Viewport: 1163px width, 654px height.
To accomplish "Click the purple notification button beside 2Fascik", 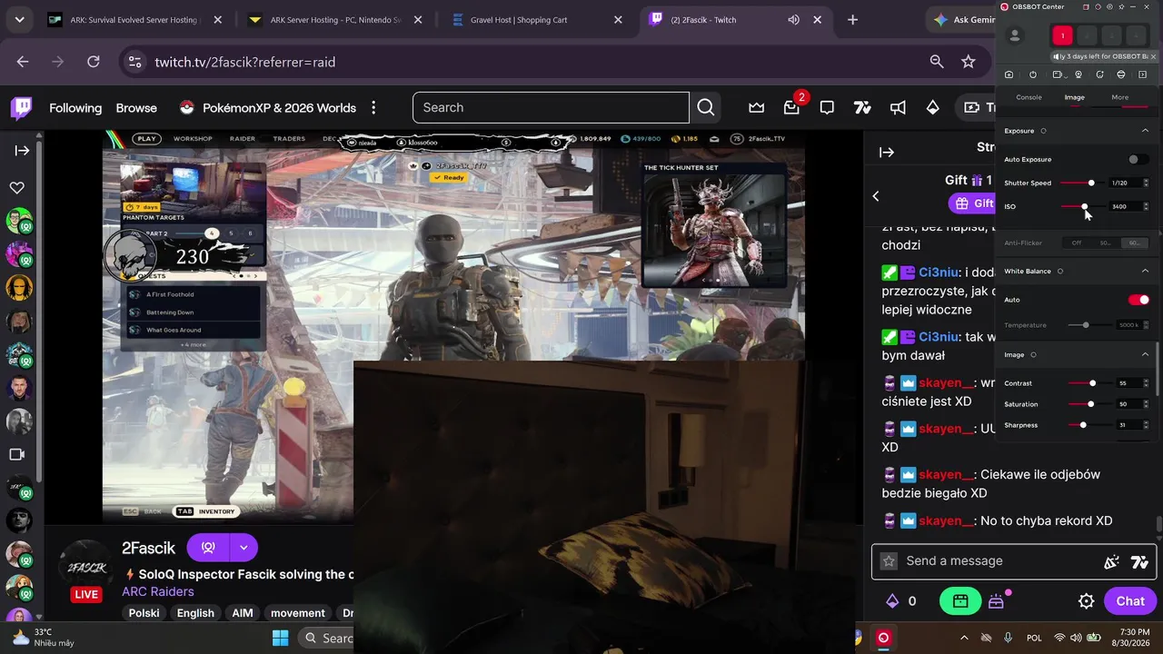I will [x=208, y=548].
